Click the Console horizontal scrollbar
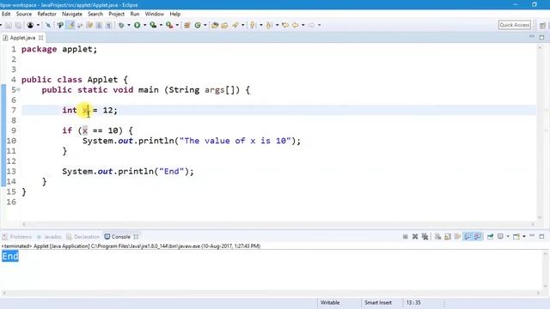The width and height of the screenshot is (550, 309). (272, 293)
